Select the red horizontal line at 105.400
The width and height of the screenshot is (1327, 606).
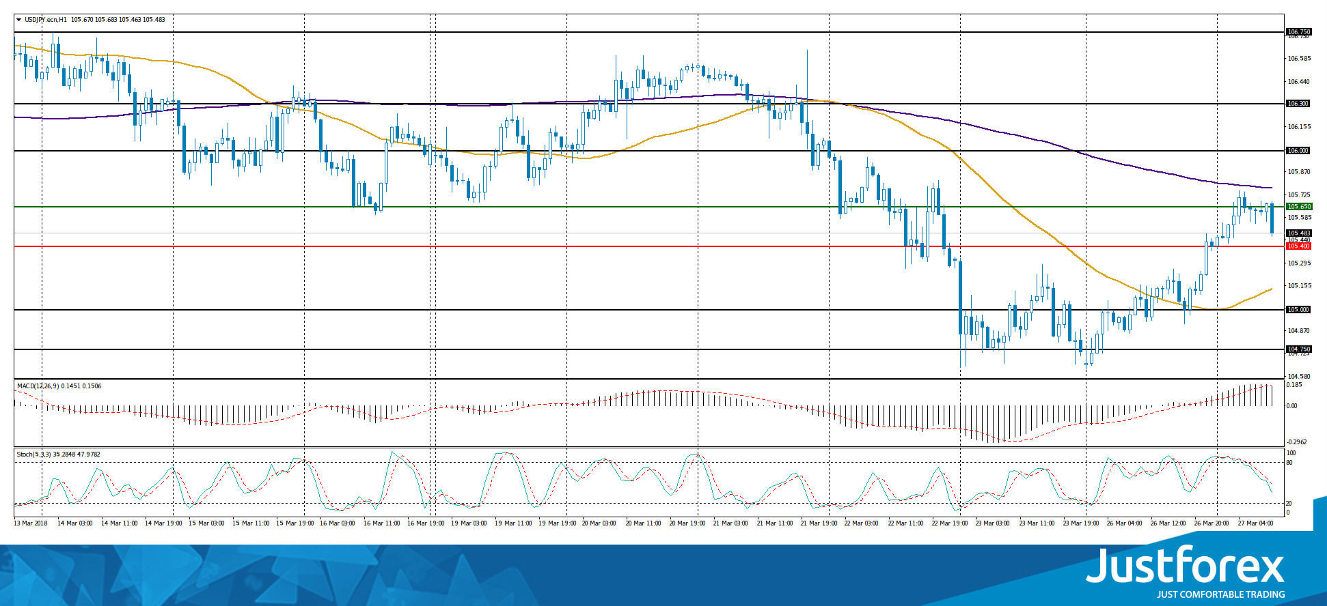649,246
